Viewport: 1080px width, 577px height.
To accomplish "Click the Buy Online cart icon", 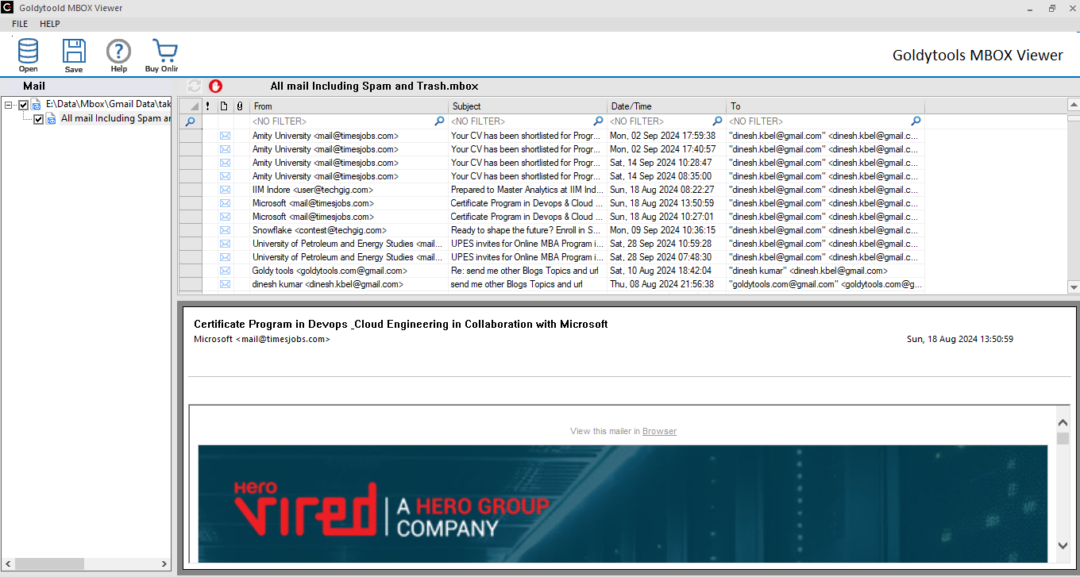I will click(162, 56).
